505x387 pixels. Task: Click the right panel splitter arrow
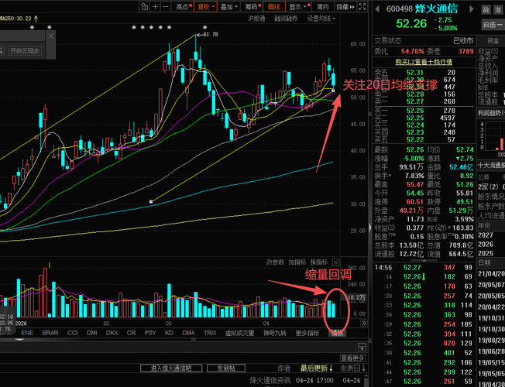coord(370,228)
